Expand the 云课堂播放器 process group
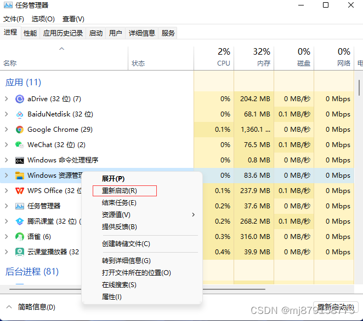 point(7,252)
